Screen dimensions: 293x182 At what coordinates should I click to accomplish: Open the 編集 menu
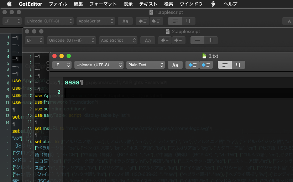78,4
